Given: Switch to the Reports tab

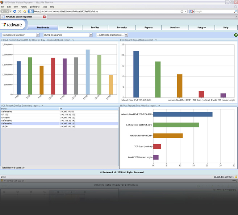Looking at the screenshot, I should [x=149, y=28].
